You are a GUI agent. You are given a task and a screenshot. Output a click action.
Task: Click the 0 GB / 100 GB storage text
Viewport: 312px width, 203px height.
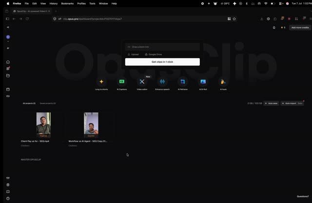click(254, 103)
